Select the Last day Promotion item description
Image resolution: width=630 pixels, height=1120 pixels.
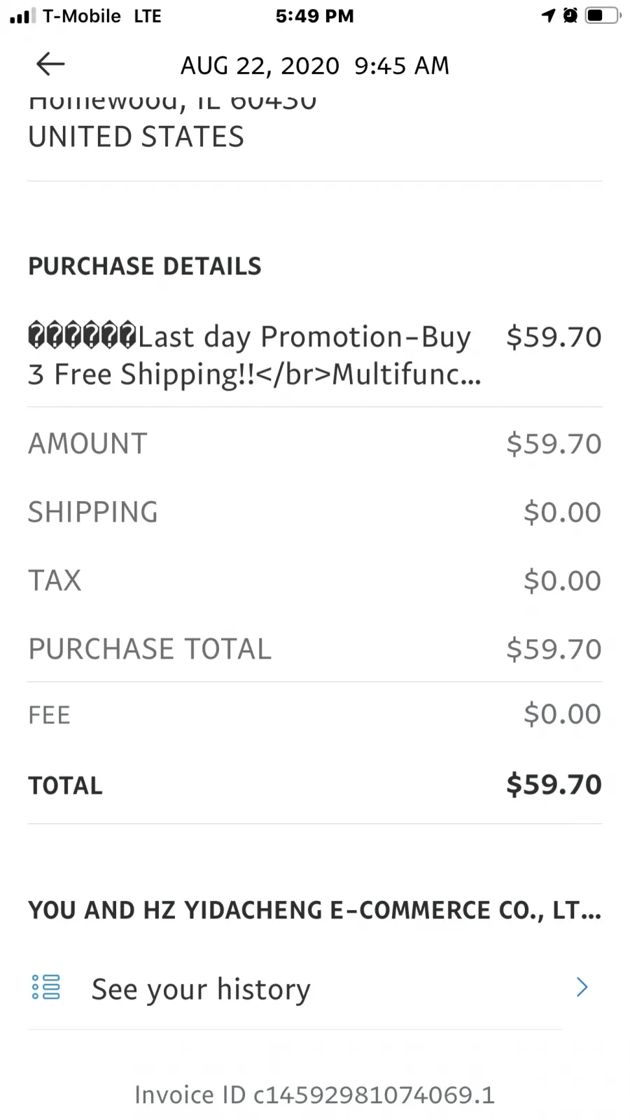(x=255, y=356)
